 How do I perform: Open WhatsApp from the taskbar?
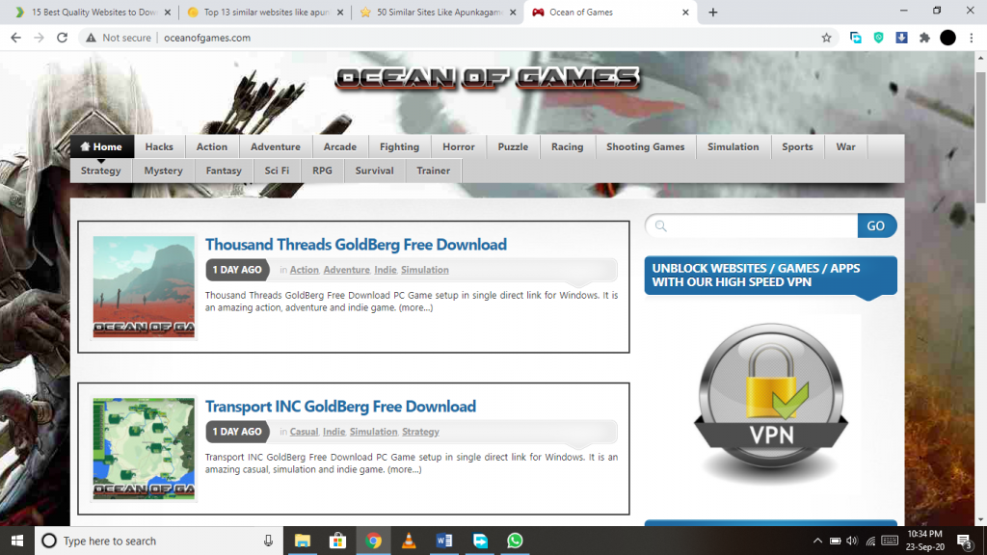pos(515,541)
